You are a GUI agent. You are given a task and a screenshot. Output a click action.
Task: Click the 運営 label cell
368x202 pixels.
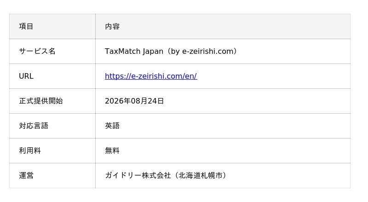pos(52,175)
